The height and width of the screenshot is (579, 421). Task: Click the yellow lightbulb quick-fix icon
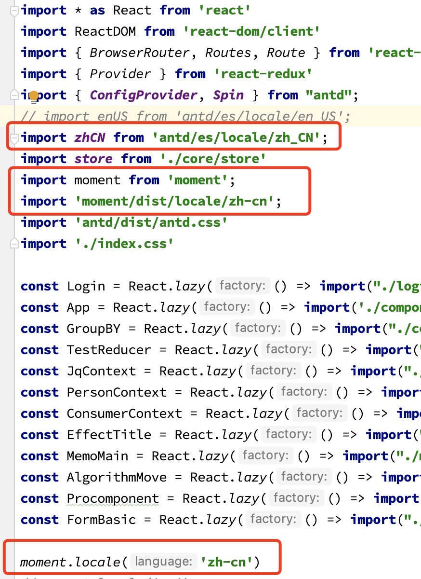(34, 97)
